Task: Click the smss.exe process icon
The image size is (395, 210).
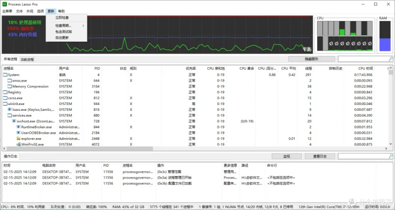Action: pos(10,81)
